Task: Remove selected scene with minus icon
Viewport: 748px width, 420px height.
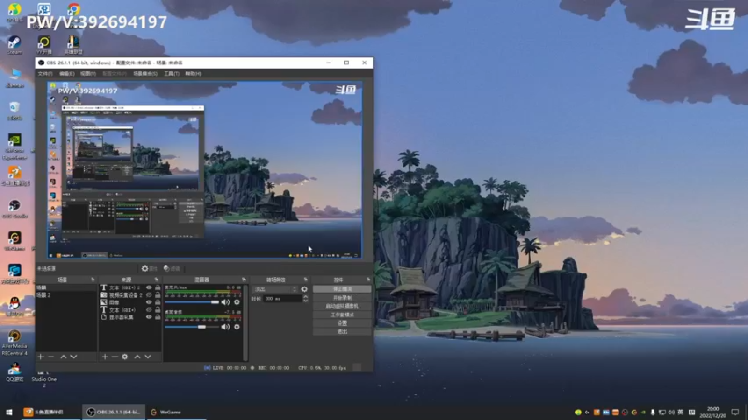Action: click(51, 357)
